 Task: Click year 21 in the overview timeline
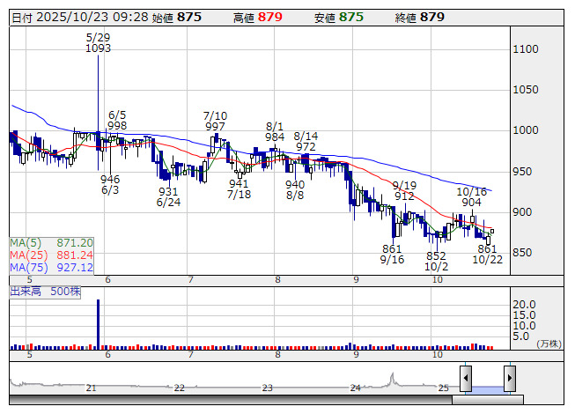(x=92, y=388)
